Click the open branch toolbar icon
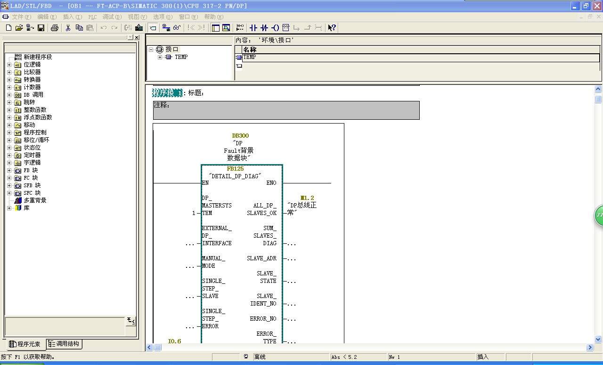The image size is (603, 365). coord(297,28)
